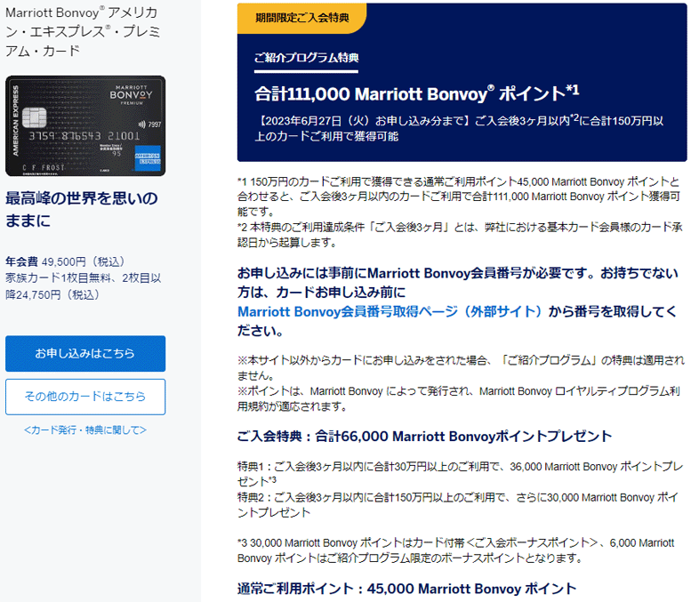Click the お申し込みはこちら apply button
Viewport: 691px width, 602px height.
[85, 353]
